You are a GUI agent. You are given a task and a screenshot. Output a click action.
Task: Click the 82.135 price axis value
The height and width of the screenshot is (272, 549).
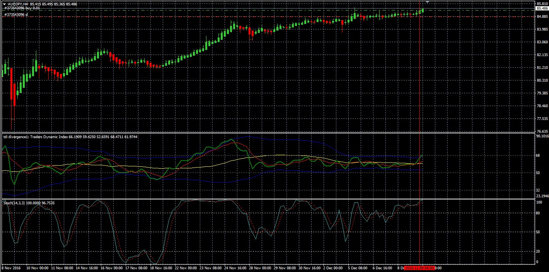click(x=542, y=55)
